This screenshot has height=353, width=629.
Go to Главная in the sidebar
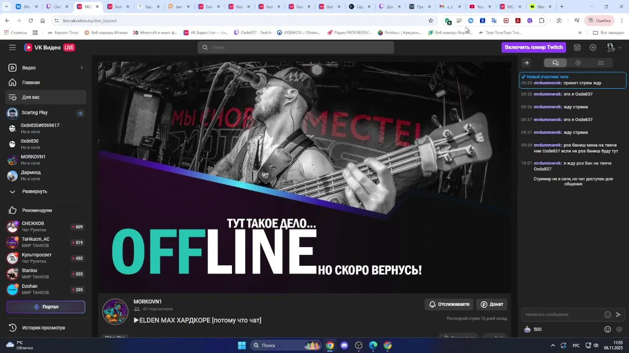pos(46,82)
